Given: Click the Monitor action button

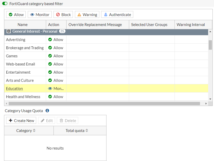Looking at the screenshot, I should tap(40, 15).
